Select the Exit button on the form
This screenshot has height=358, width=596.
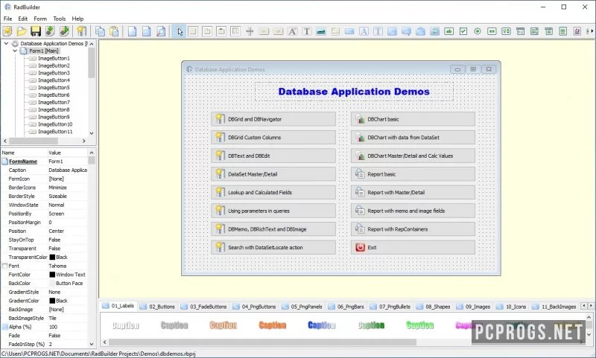413,247
